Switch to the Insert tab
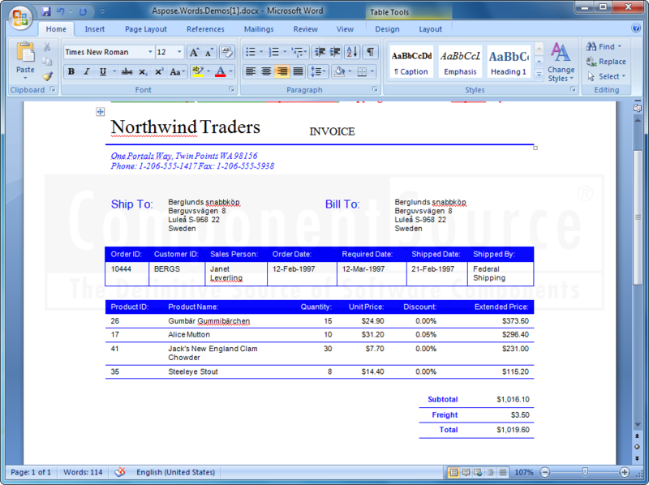 [x=94, y=29]
